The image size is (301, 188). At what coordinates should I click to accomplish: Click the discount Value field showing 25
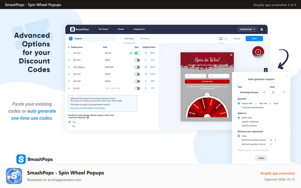point(276,92)
